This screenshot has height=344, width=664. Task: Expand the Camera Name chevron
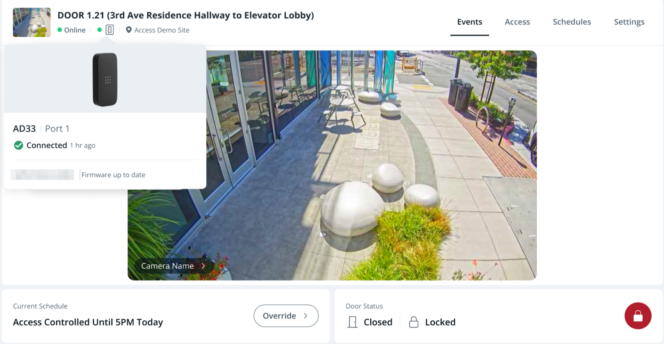[203, 266]
